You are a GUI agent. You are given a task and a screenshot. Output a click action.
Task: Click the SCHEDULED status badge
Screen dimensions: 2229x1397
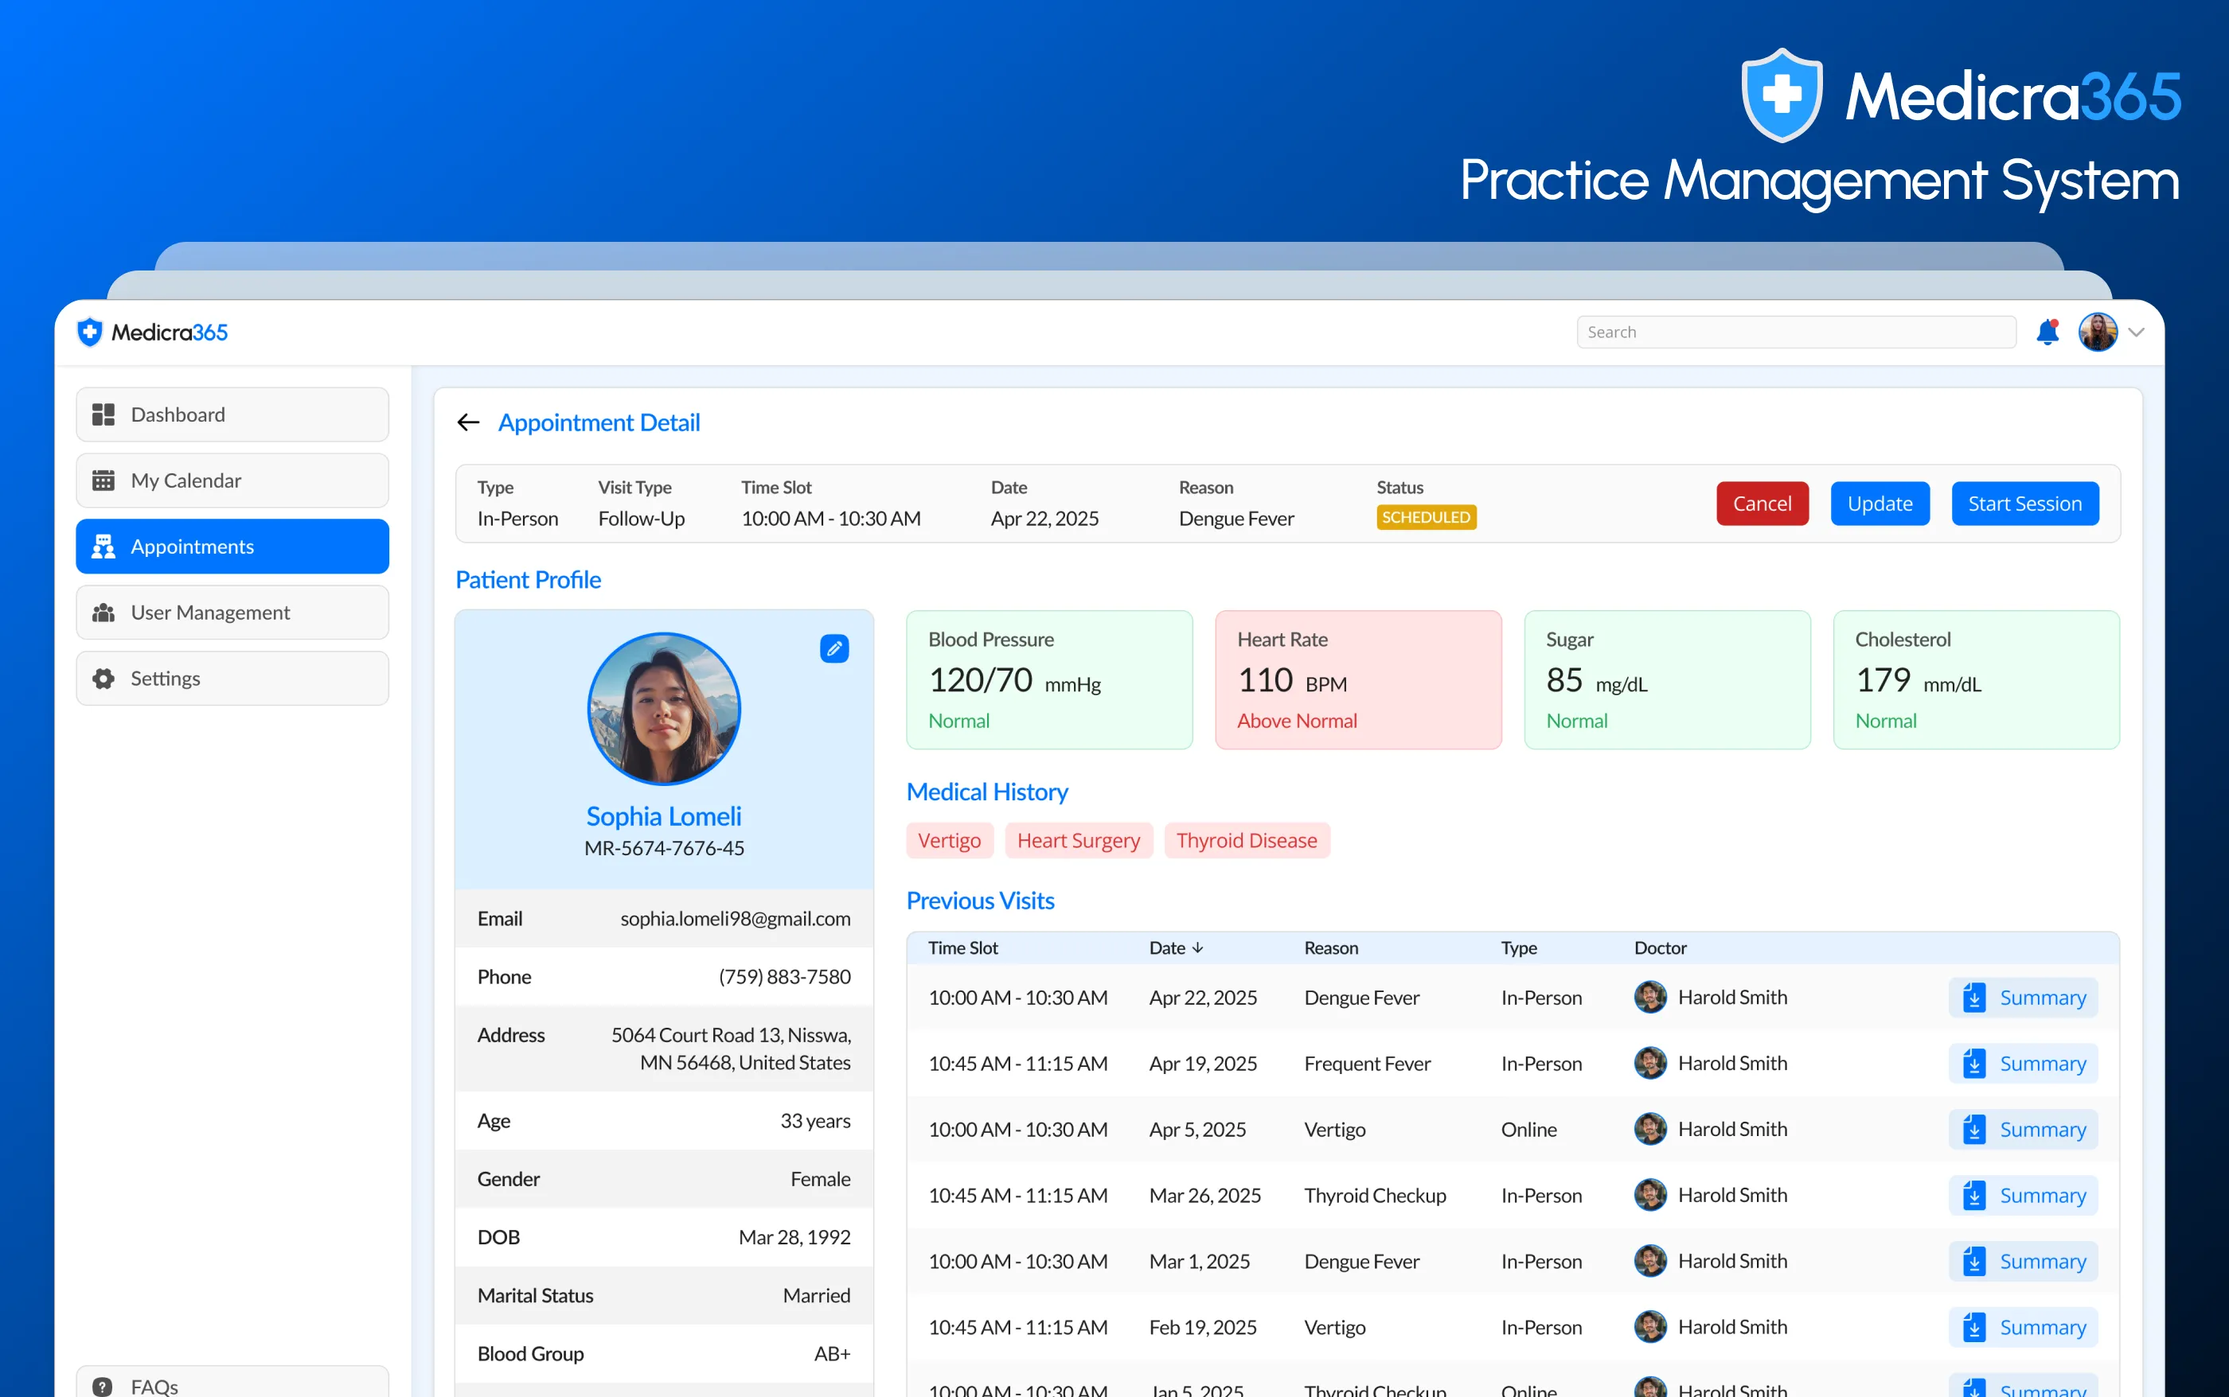pos(1426,517)
